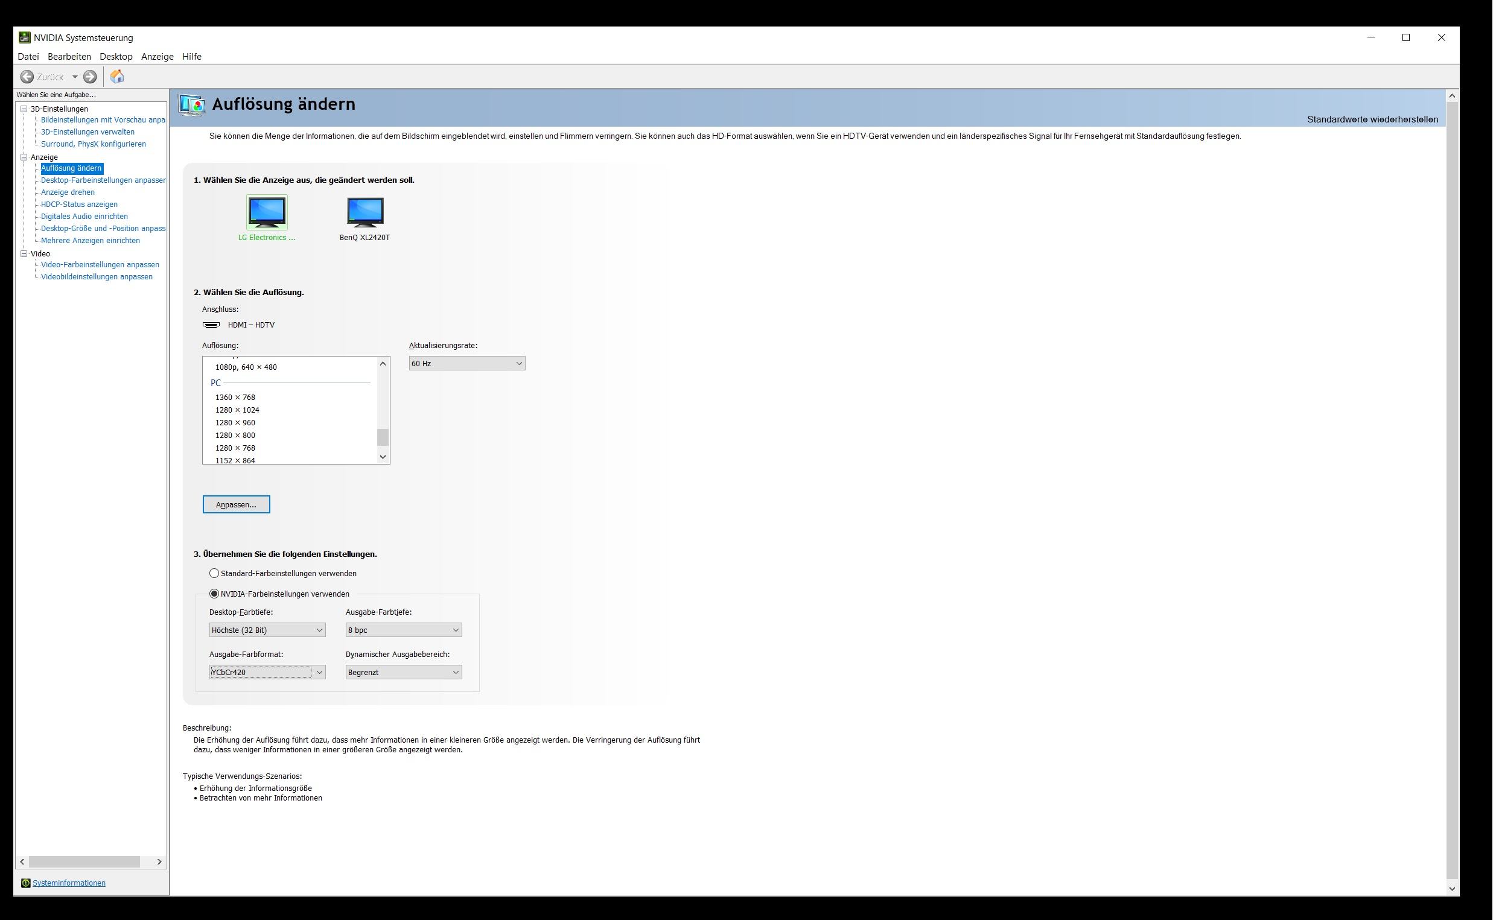Open the home page icon in toolbar
Viewport: 1499px width, 920px height.
(117, 77)
